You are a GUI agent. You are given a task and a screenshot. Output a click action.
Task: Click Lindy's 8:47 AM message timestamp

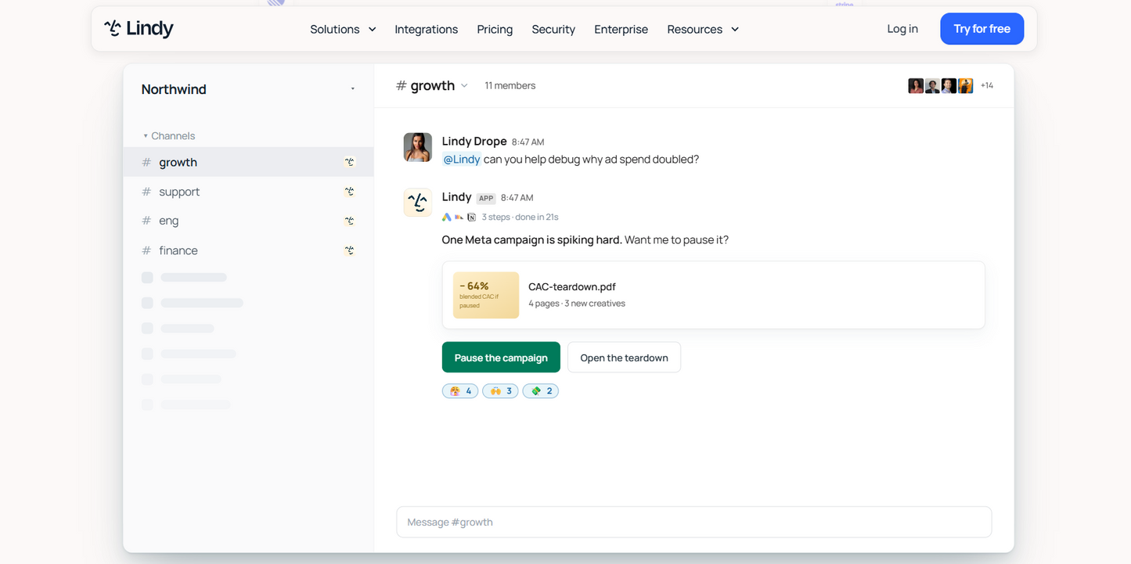(x=517, y=198)
